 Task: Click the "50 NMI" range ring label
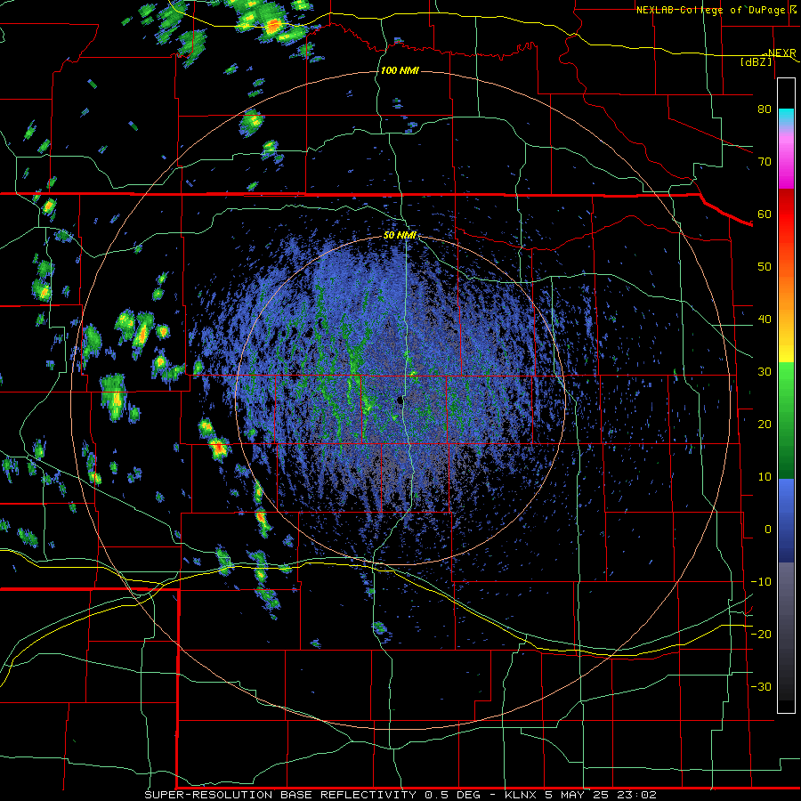pos(400,236)
